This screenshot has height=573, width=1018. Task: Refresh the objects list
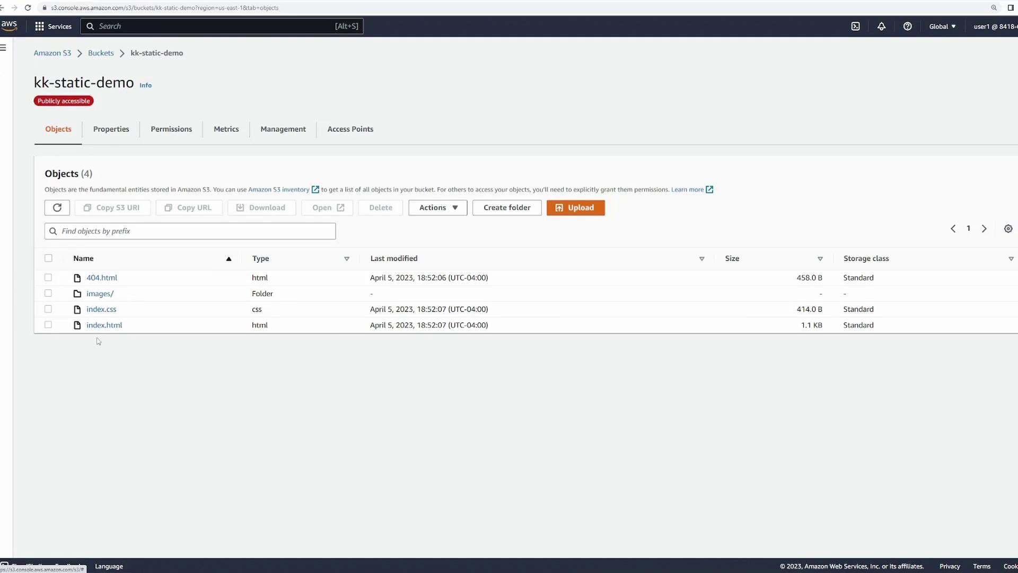[57, 207]
